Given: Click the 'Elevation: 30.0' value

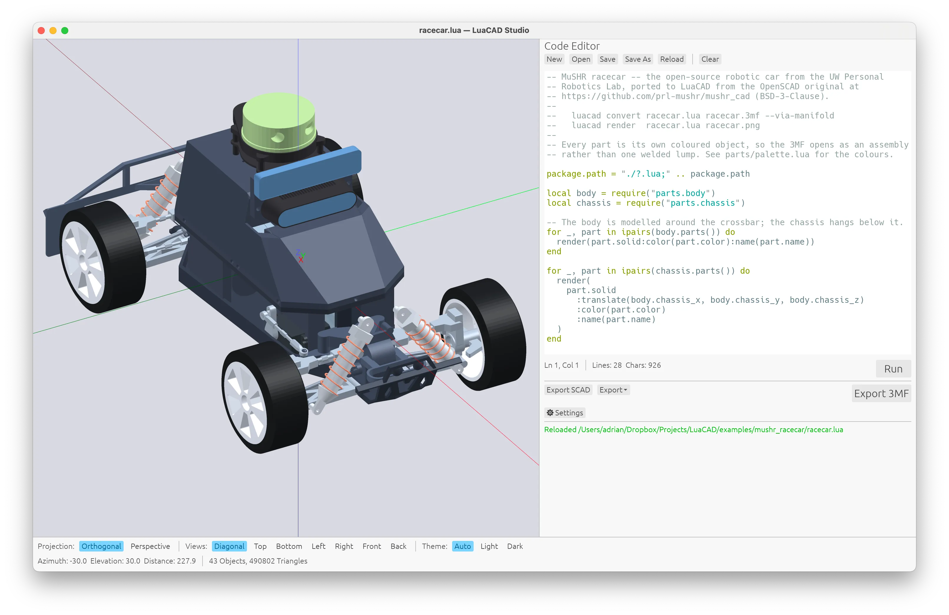Looking at the screenshot, I should click(x=115, y=561).
